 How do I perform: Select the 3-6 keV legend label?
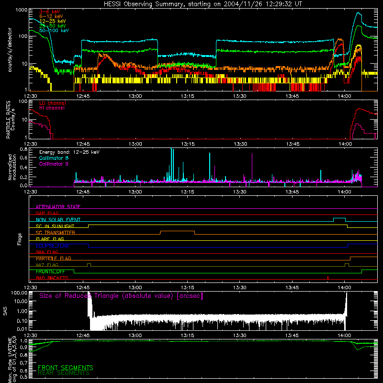tap(50, 11)
